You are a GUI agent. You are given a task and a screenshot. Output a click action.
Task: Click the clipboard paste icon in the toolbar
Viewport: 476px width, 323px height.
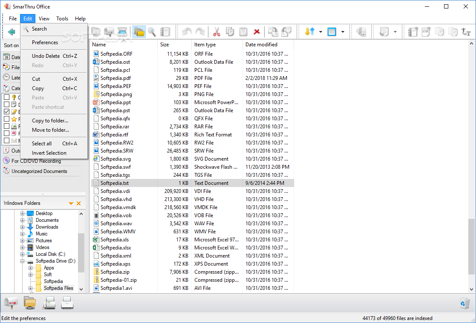(243, 32)
